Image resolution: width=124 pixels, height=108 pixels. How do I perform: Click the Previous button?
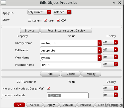coord(86,105)
